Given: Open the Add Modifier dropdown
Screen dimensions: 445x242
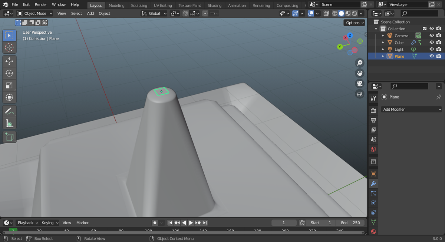Looking at the screenshot, I should [412, 109].
